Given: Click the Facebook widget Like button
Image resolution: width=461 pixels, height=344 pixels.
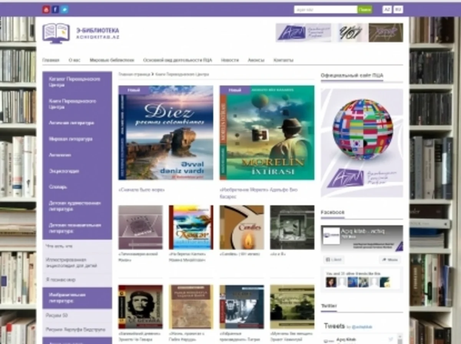Looking at the screenshot, I should (x=334, y=260).
